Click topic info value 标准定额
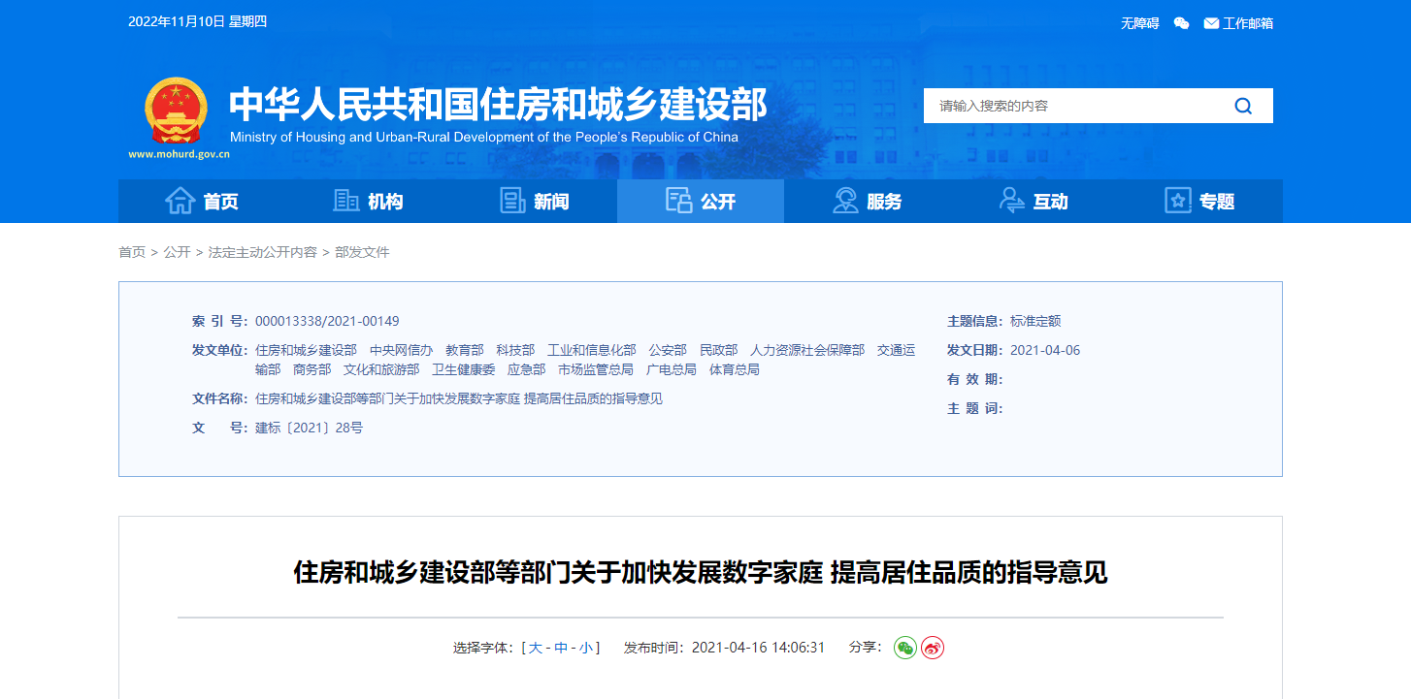The image size is (1411, 699). (1035, 321)
